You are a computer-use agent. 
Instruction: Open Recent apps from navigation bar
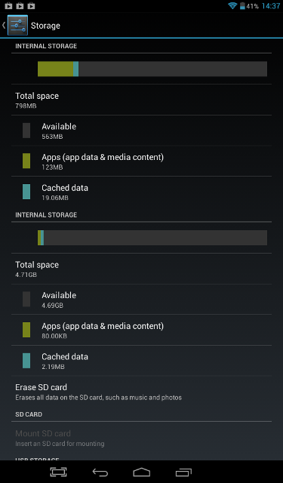[183, 472]
